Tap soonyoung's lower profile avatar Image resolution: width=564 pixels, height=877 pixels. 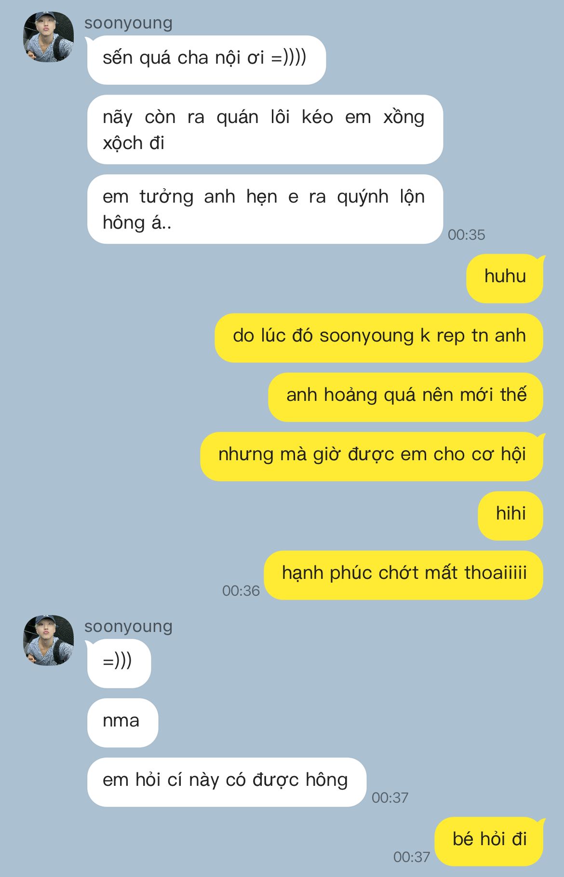pyautogui.click(x=48, y=640)
